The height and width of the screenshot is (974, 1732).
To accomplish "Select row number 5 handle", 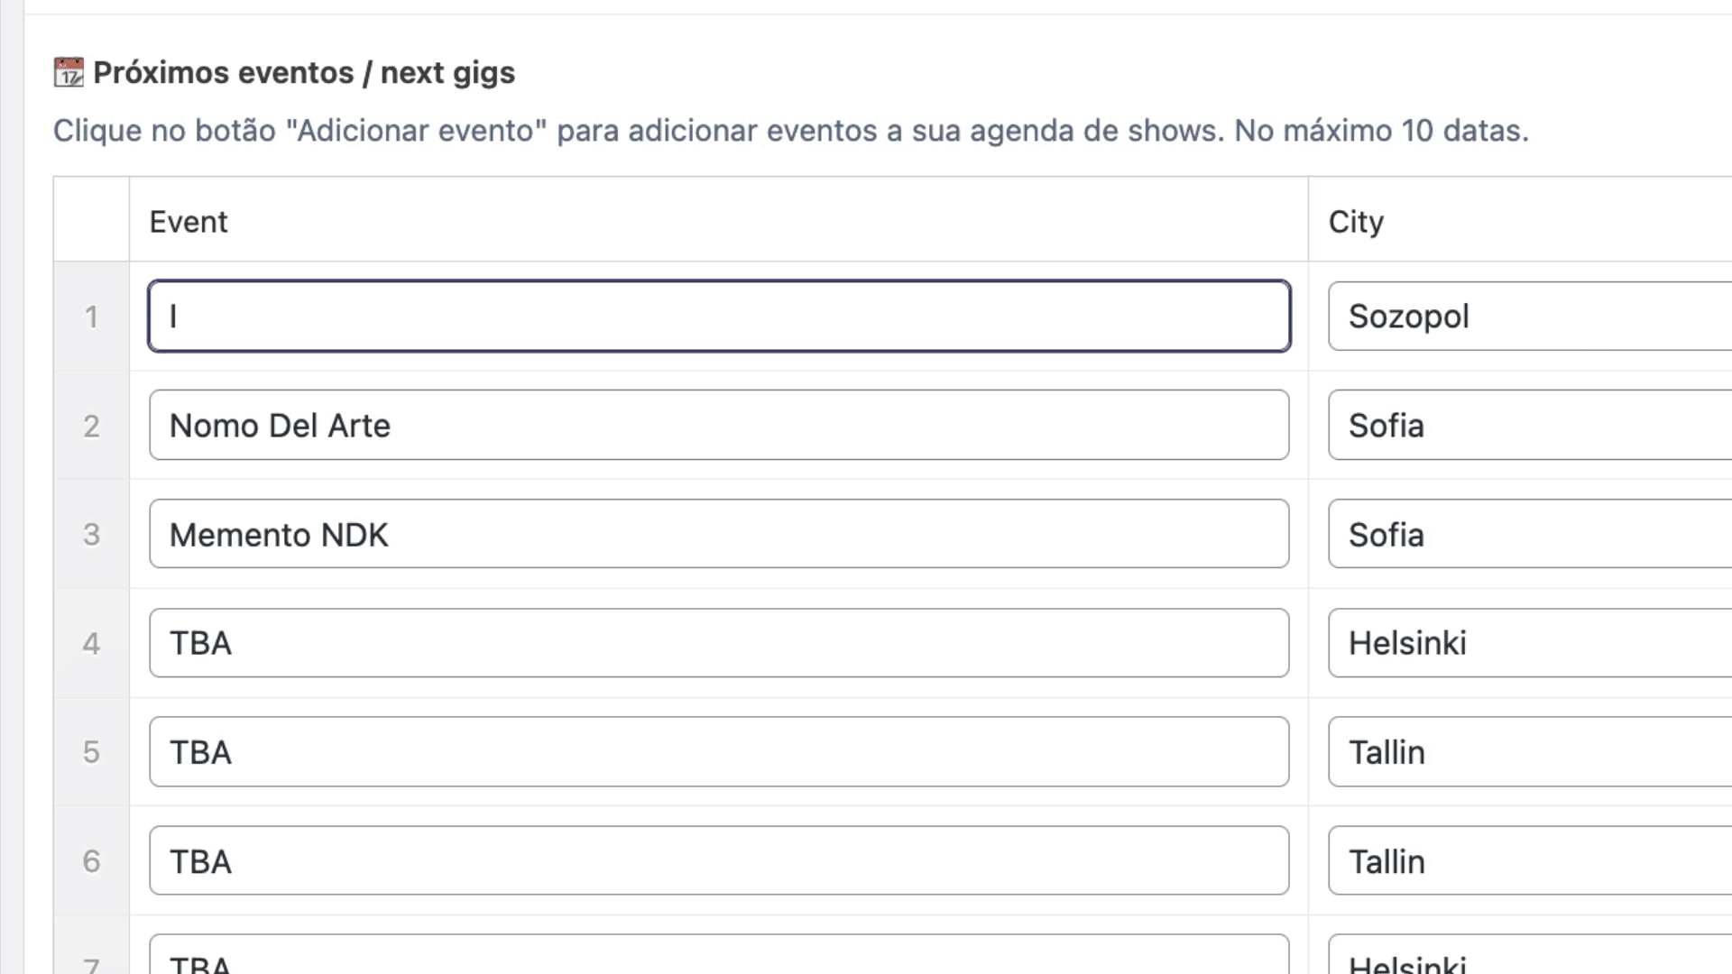I will point(91,752).
